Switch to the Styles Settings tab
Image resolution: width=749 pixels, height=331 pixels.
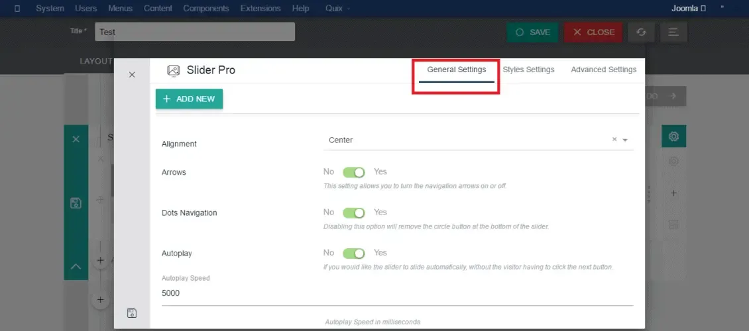point(528,70)
